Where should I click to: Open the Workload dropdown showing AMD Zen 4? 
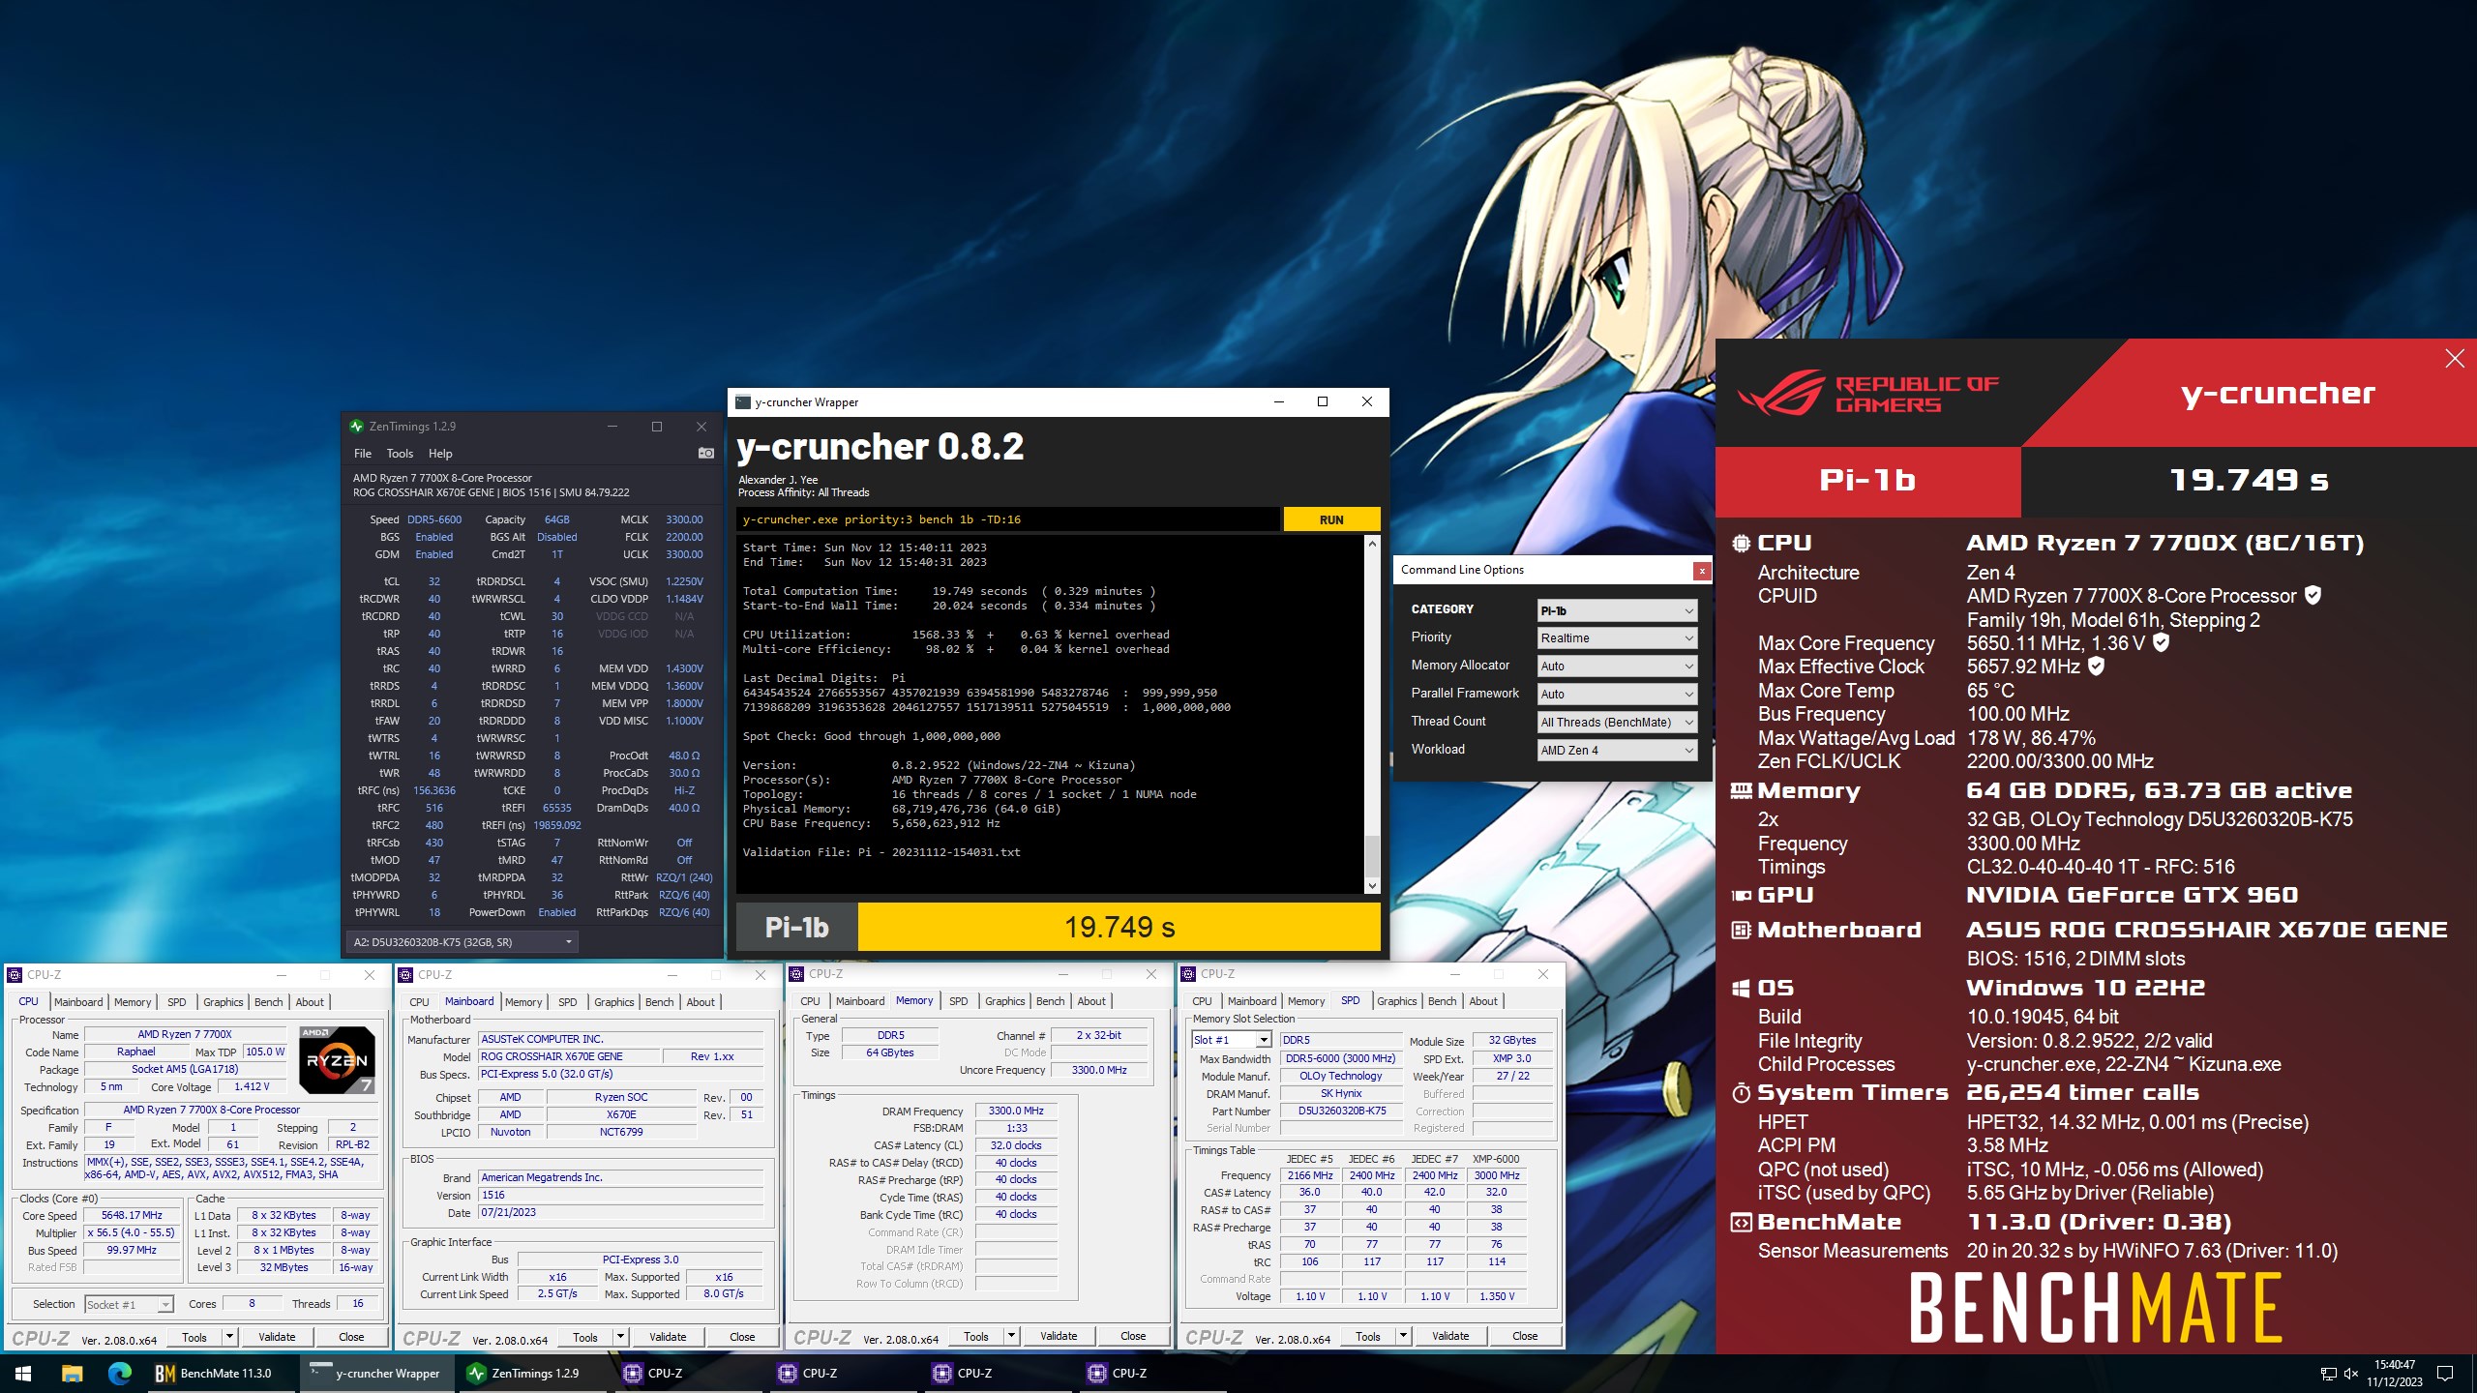coord(1618,751)
